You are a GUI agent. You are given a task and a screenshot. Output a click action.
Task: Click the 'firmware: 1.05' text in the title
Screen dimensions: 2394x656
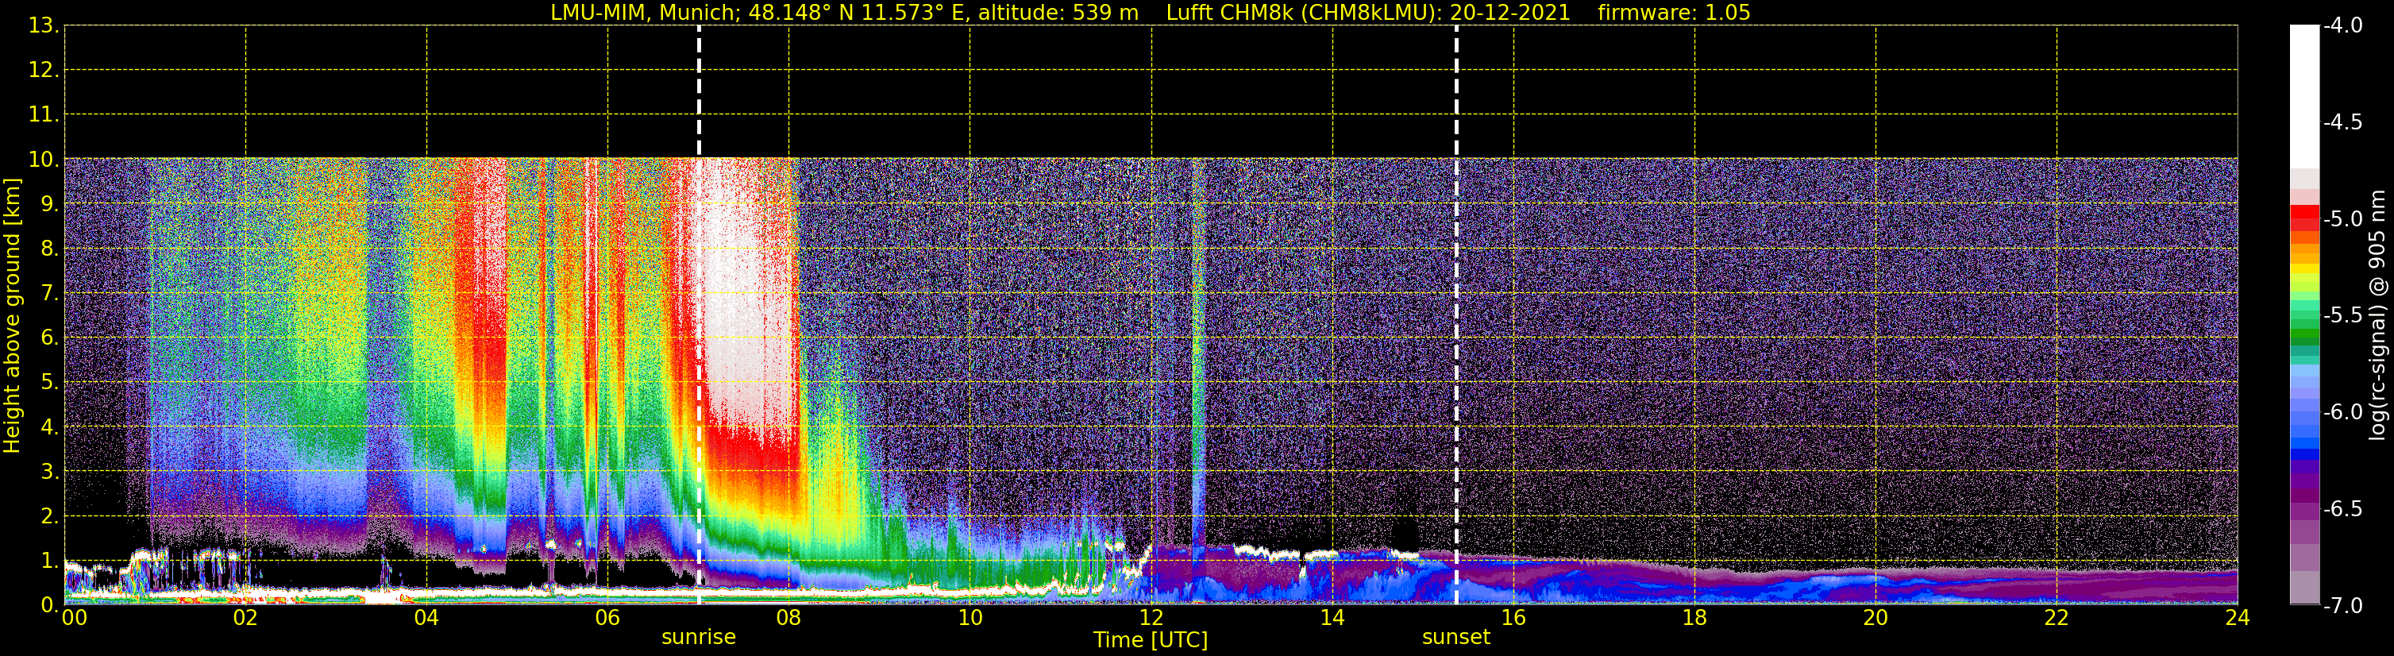click(1674, 13)
